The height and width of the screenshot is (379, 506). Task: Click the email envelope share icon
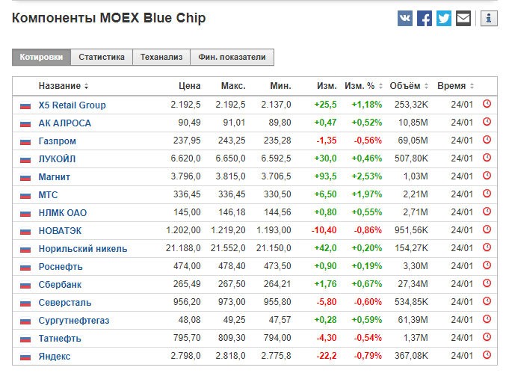[463, 19]
